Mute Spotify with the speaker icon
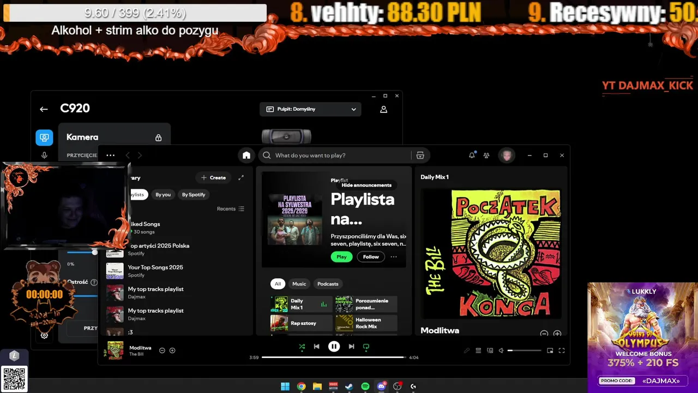Viewport: 698px width, 393px height. [x=501, y=350]
